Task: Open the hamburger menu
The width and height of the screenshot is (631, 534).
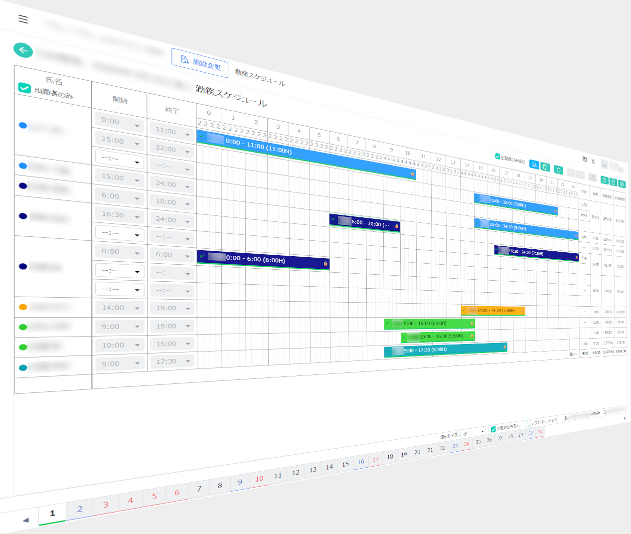Action: (x=23, y=19)
